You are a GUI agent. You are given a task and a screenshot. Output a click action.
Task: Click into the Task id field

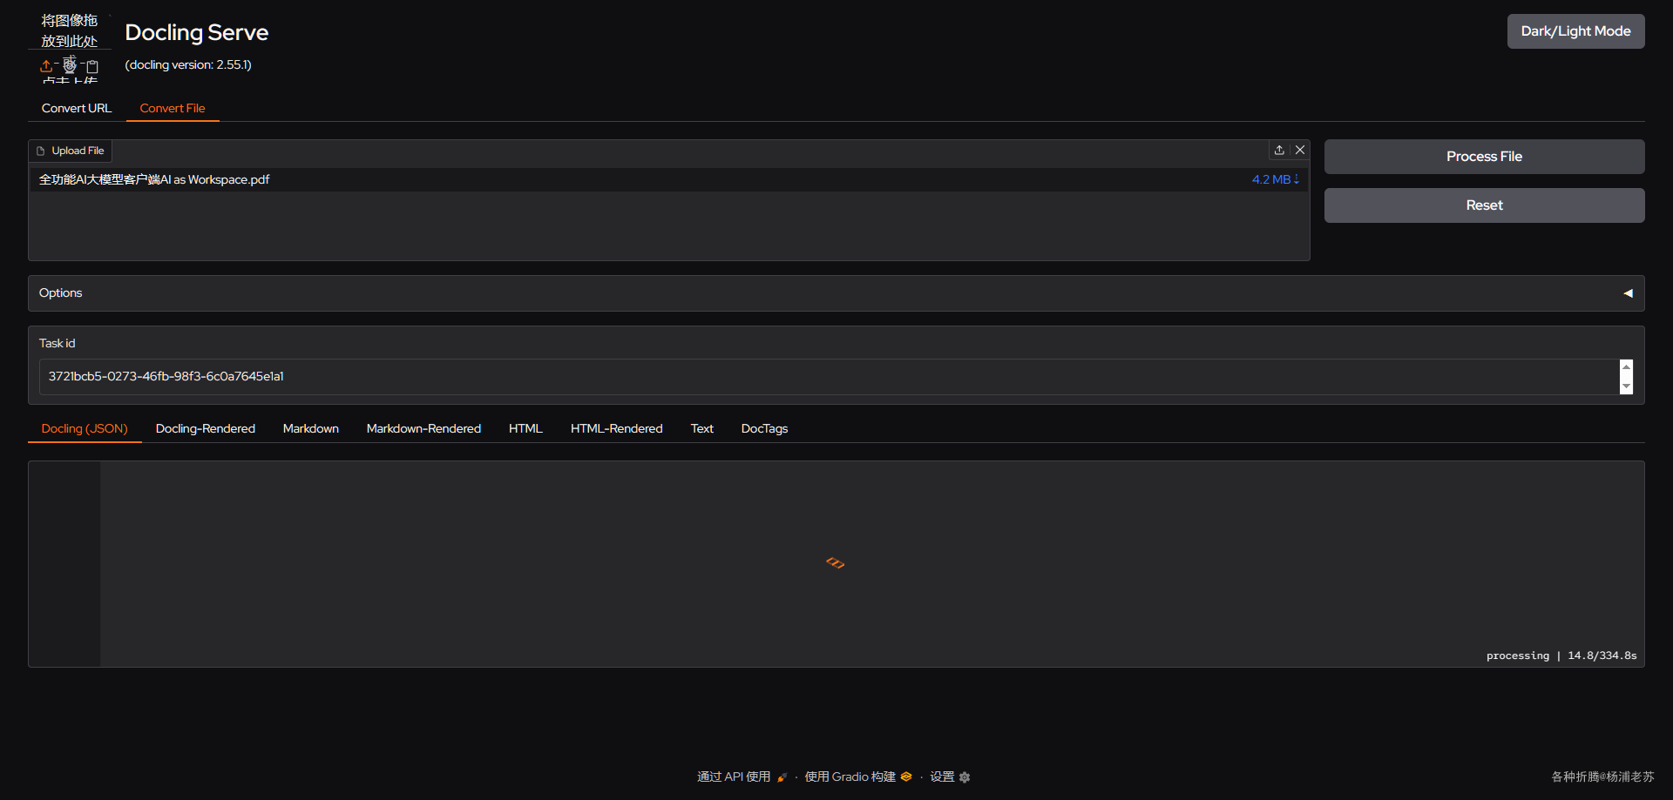point(828,377)
